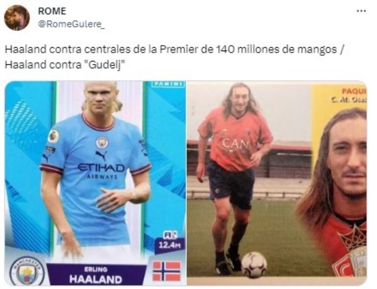Viewport: 377px width, 289px height.
Task: Click the 12.4M value badge on the card
Action: pyautogui.click(x=169, y=242)
